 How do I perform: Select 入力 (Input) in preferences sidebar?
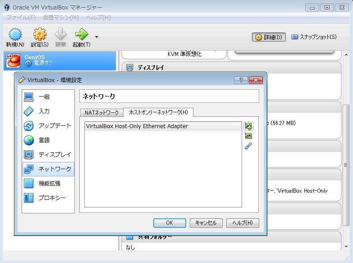click(48, 111)
